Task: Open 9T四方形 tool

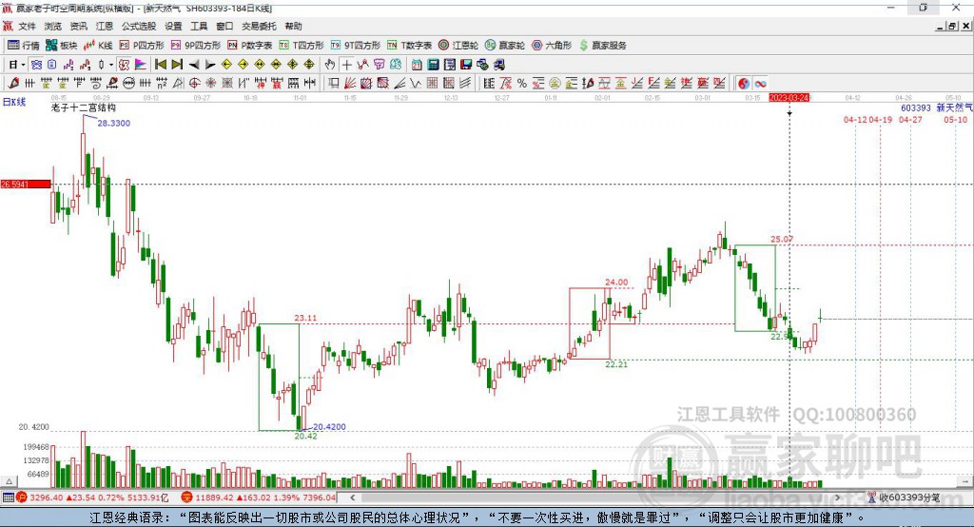Action: (x=356, y=46)
